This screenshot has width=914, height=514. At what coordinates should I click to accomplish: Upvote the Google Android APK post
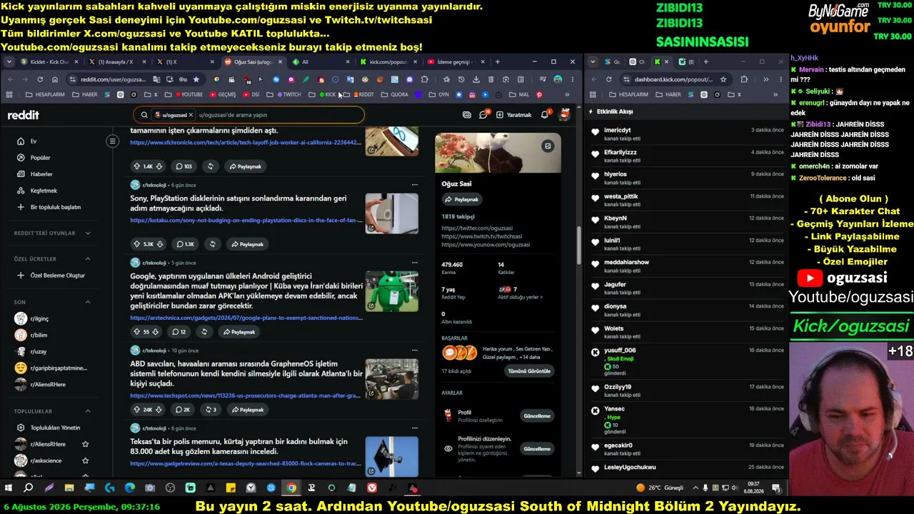click(x=136, y=332)
